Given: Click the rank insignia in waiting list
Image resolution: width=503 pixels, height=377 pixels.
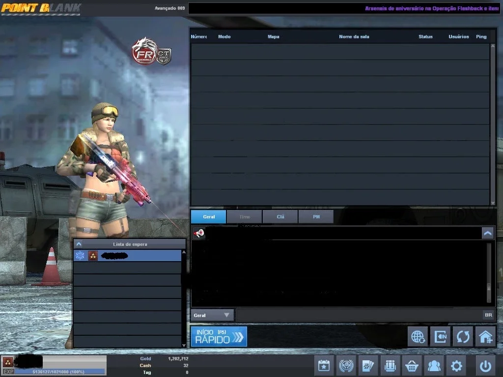Looking at the screenshot, I should click(93, 255).
